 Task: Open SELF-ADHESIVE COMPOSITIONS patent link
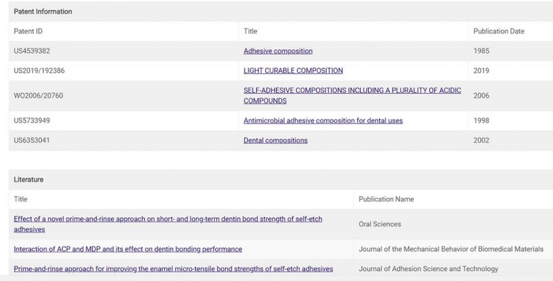coord(352,96)
